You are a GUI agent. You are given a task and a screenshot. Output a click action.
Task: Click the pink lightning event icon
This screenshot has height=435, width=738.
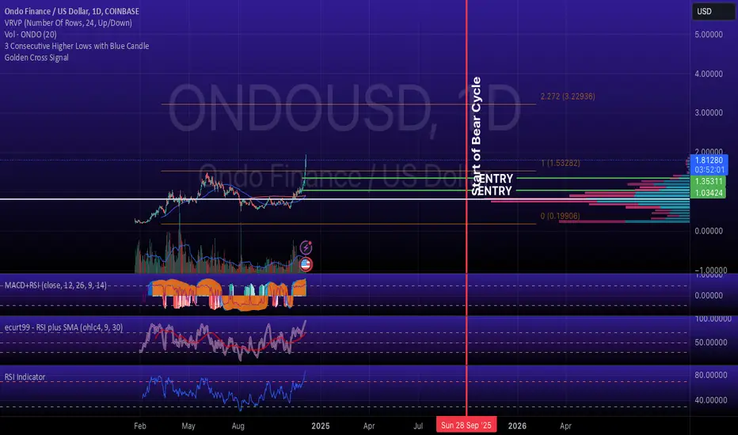click(x=306, y=247)
